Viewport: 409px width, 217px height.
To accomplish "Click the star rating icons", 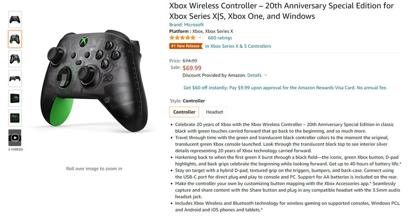I will (x=182, y=38).
